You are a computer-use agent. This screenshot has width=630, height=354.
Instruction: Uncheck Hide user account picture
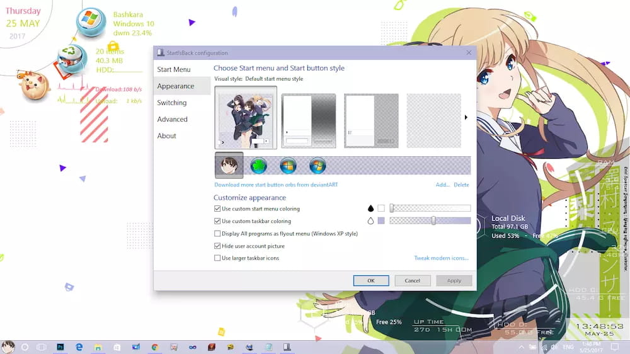click(x=249, y=246)
